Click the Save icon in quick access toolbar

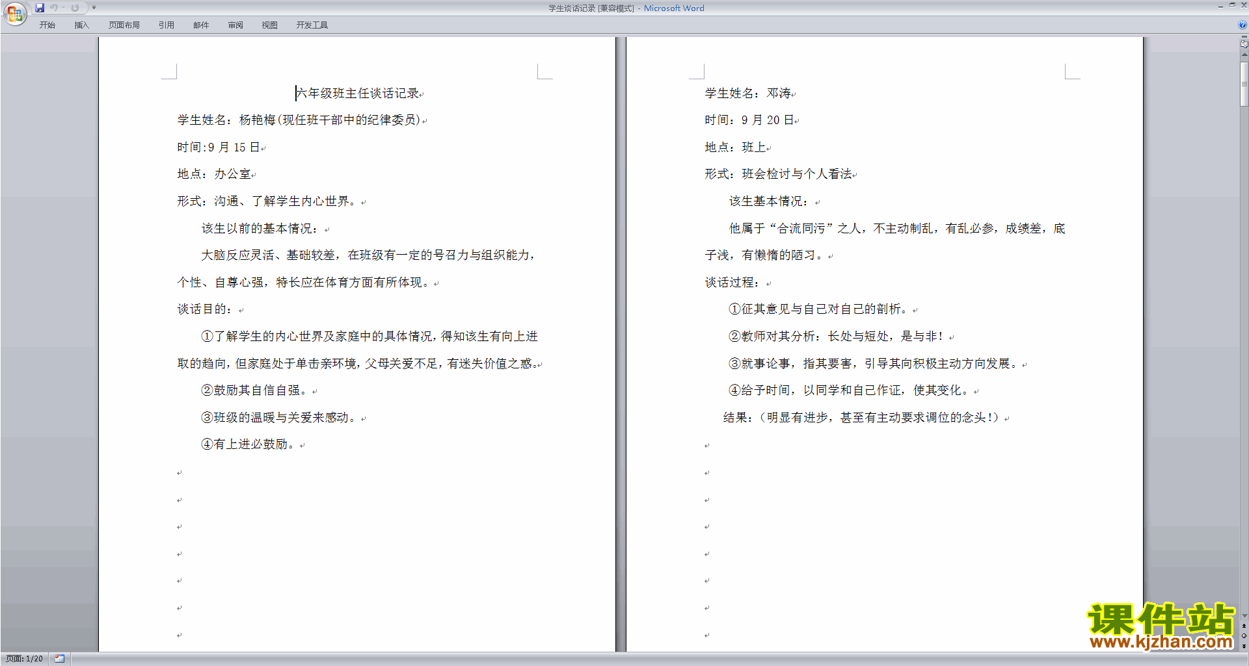click(40, 8)
